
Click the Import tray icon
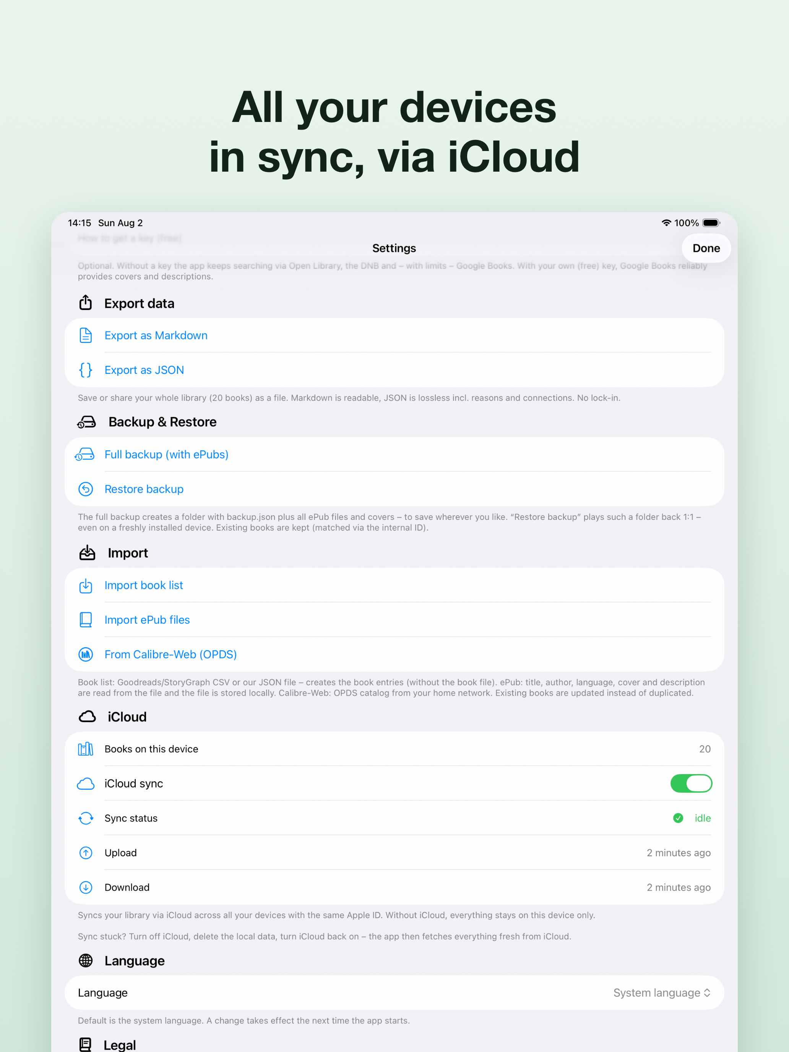pyautogui.click(x=87, y=553)
